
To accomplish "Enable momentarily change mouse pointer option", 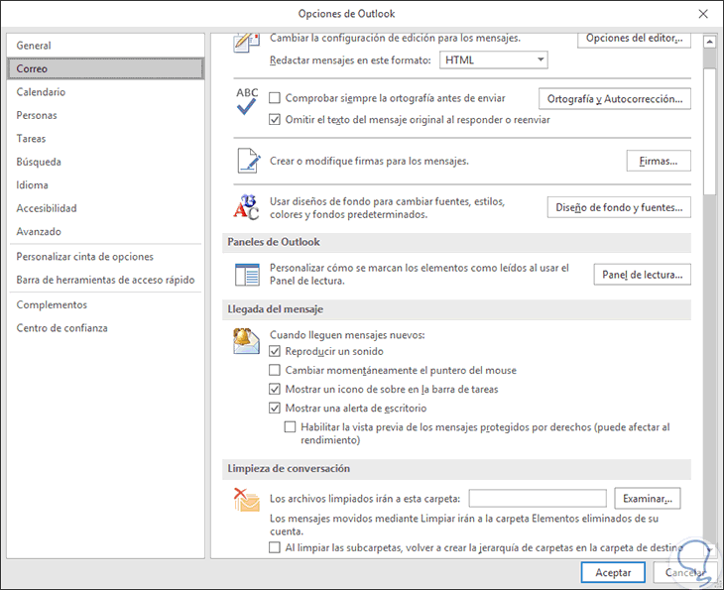I will 275,370.
